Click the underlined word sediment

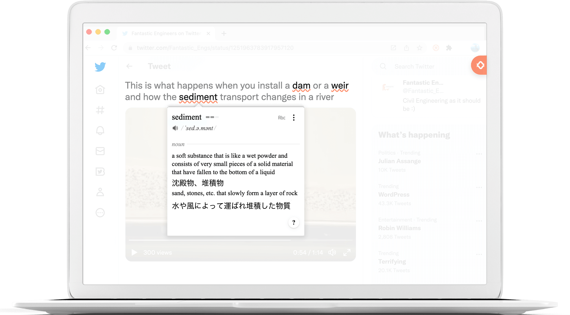[x=198, y=97]
